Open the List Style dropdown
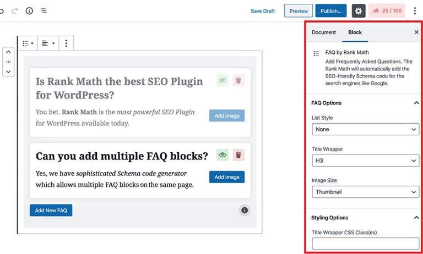 coord(365,130)
